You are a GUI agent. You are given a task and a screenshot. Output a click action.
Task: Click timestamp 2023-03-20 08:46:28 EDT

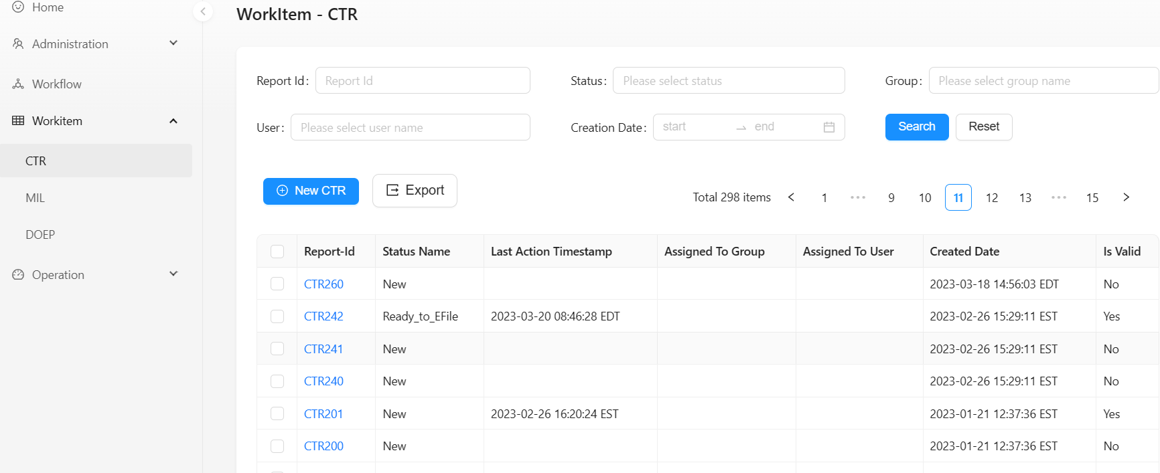[555, 316]
